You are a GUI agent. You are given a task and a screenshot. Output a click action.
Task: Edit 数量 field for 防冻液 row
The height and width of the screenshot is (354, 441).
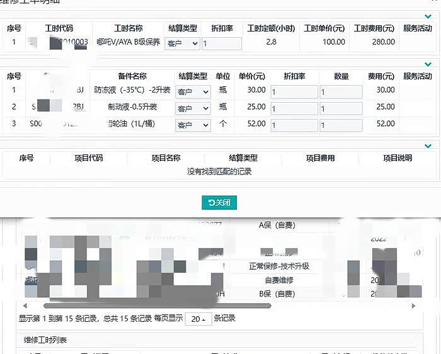pos(341,92)
